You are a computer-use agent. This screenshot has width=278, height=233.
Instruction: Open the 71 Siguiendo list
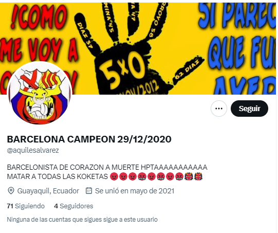pos(26,207)
